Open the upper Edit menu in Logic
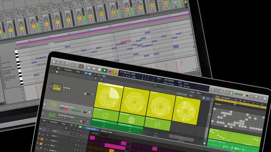The width and height of the screenshot is (271, 152). coord(59,68)
